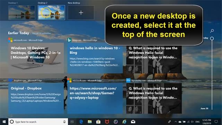Open the red McAfee taskbar icon
Image resolution: width=222 pixels, height=125 pixels.
click(107, 122)
